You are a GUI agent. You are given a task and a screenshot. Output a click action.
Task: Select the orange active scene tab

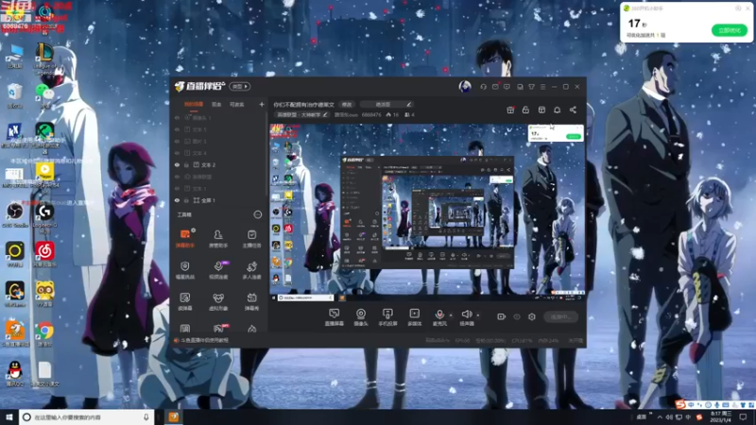pos(194,104)
